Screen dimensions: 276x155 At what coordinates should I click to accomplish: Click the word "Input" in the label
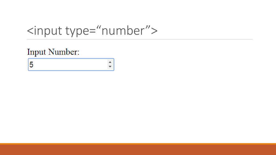pos(36,52)
